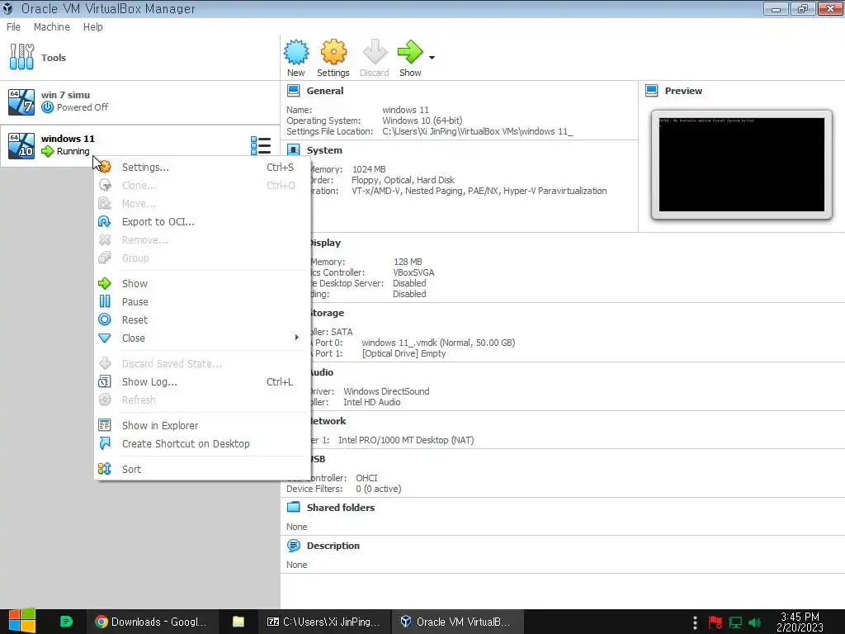Click the [Optical Drive] Empty entry
Viewport: 845px width, 634px height.
point(404,353)
